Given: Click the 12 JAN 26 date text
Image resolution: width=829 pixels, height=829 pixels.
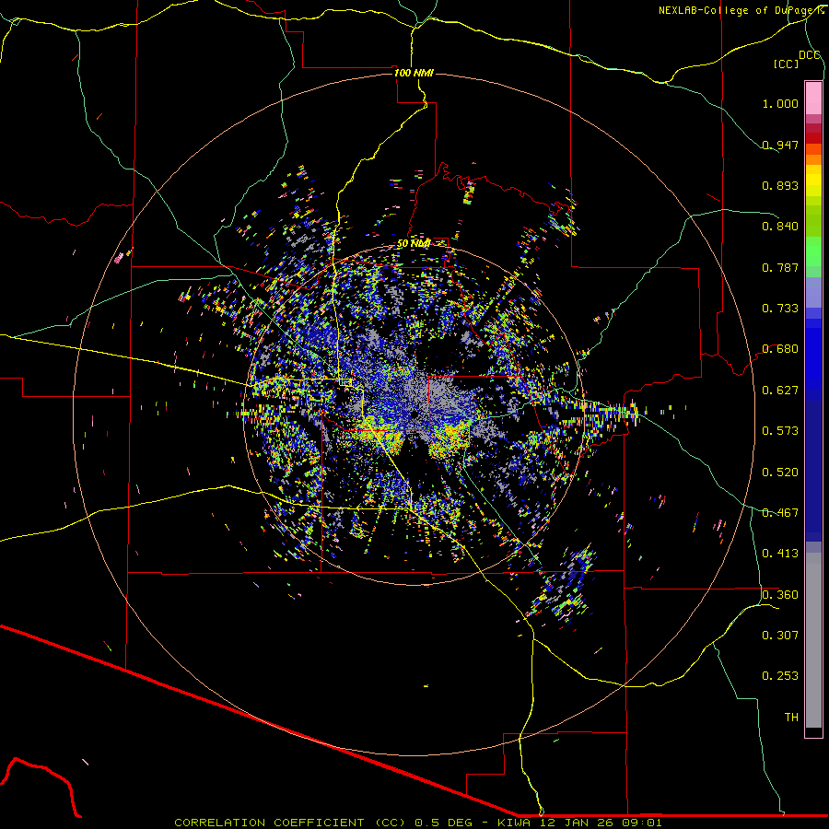Looking at the screenshot, I should 577,823.
